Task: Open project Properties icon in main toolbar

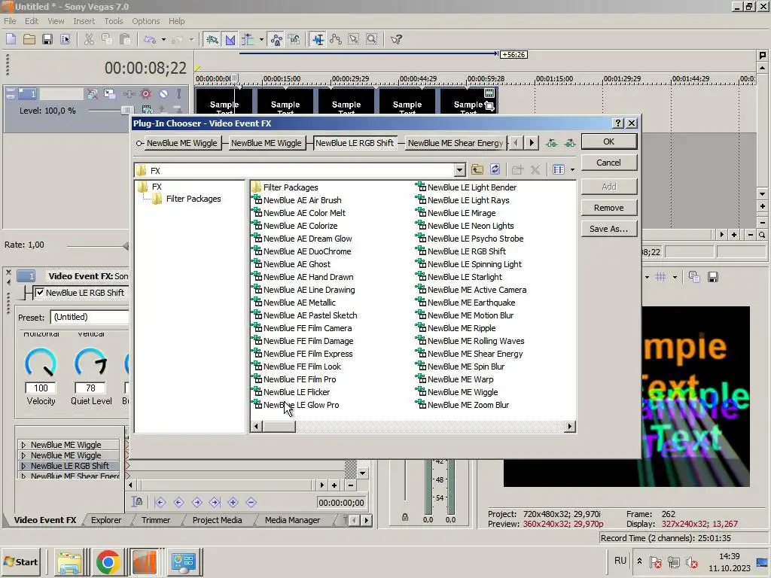Action: (65, 39)
